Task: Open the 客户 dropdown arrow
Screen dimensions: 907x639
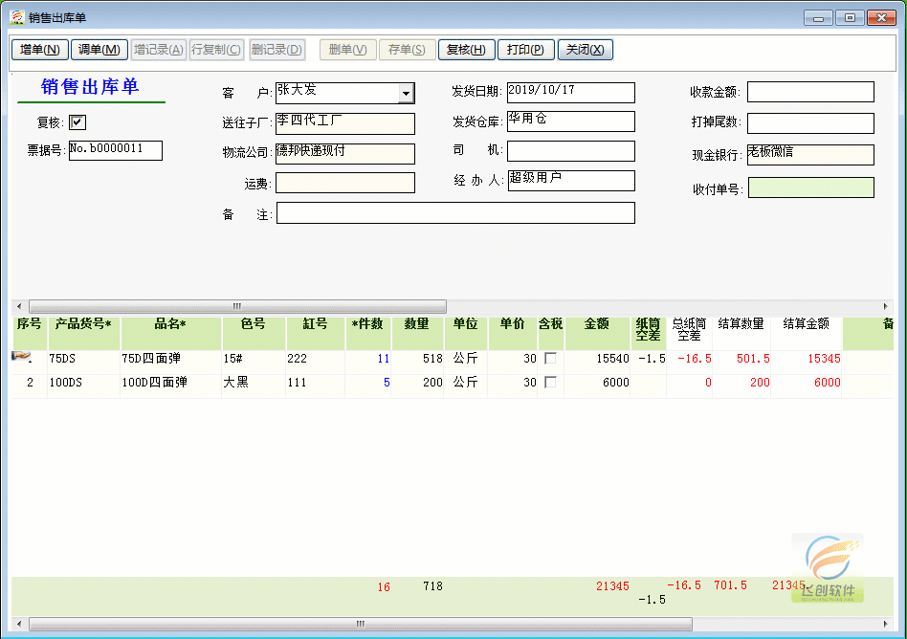Action: 406,93
